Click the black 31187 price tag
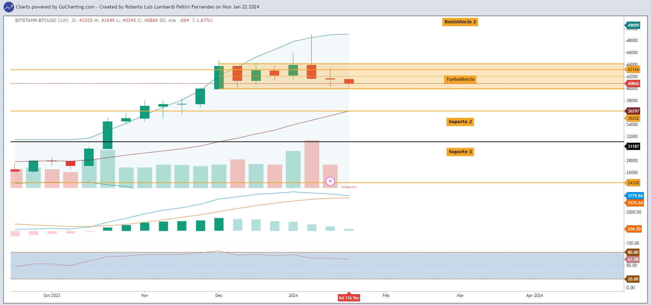This screenshot has width=651, height=305. [x=632, y=146]
